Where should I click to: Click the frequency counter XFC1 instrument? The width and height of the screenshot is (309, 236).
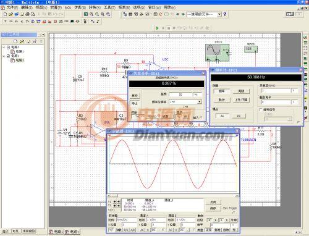point(251,49)
